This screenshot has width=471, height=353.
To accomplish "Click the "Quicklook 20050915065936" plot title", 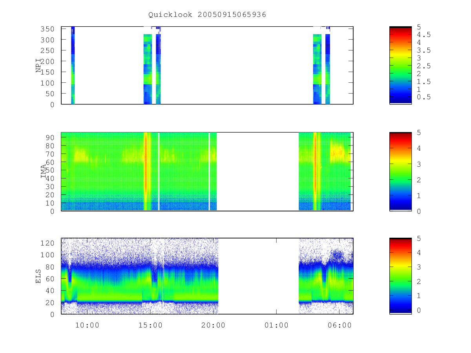I will (x=207, y=15).
